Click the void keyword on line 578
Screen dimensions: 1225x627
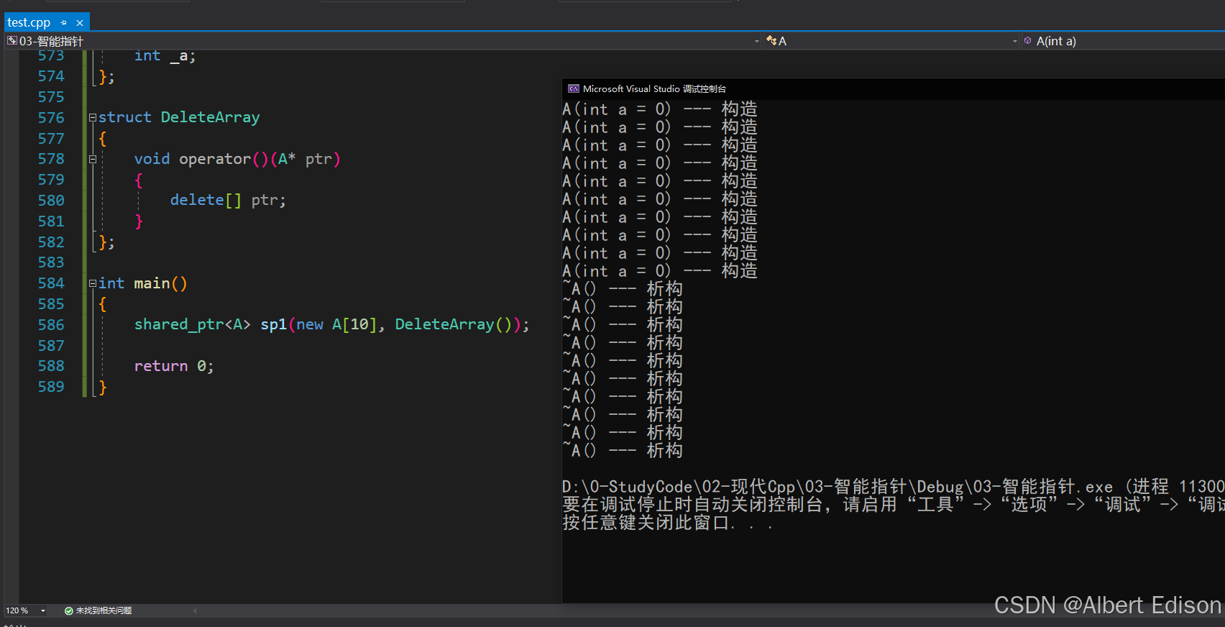coord(152,159)
